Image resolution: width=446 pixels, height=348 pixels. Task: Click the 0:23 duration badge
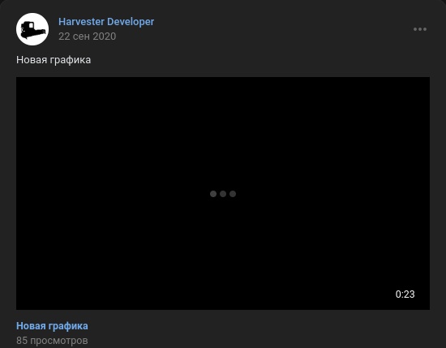pyautogui.click(x=405, y=294)
